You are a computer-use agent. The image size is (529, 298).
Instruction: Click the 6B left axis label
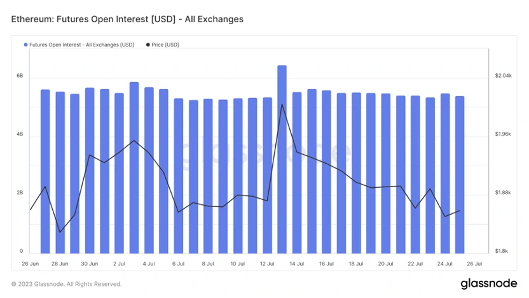20,76
